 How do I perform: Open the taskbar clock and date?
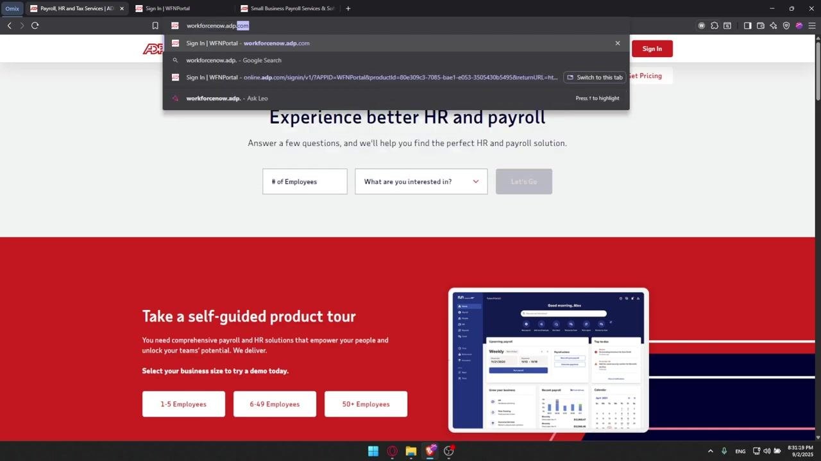click(800, 451)
